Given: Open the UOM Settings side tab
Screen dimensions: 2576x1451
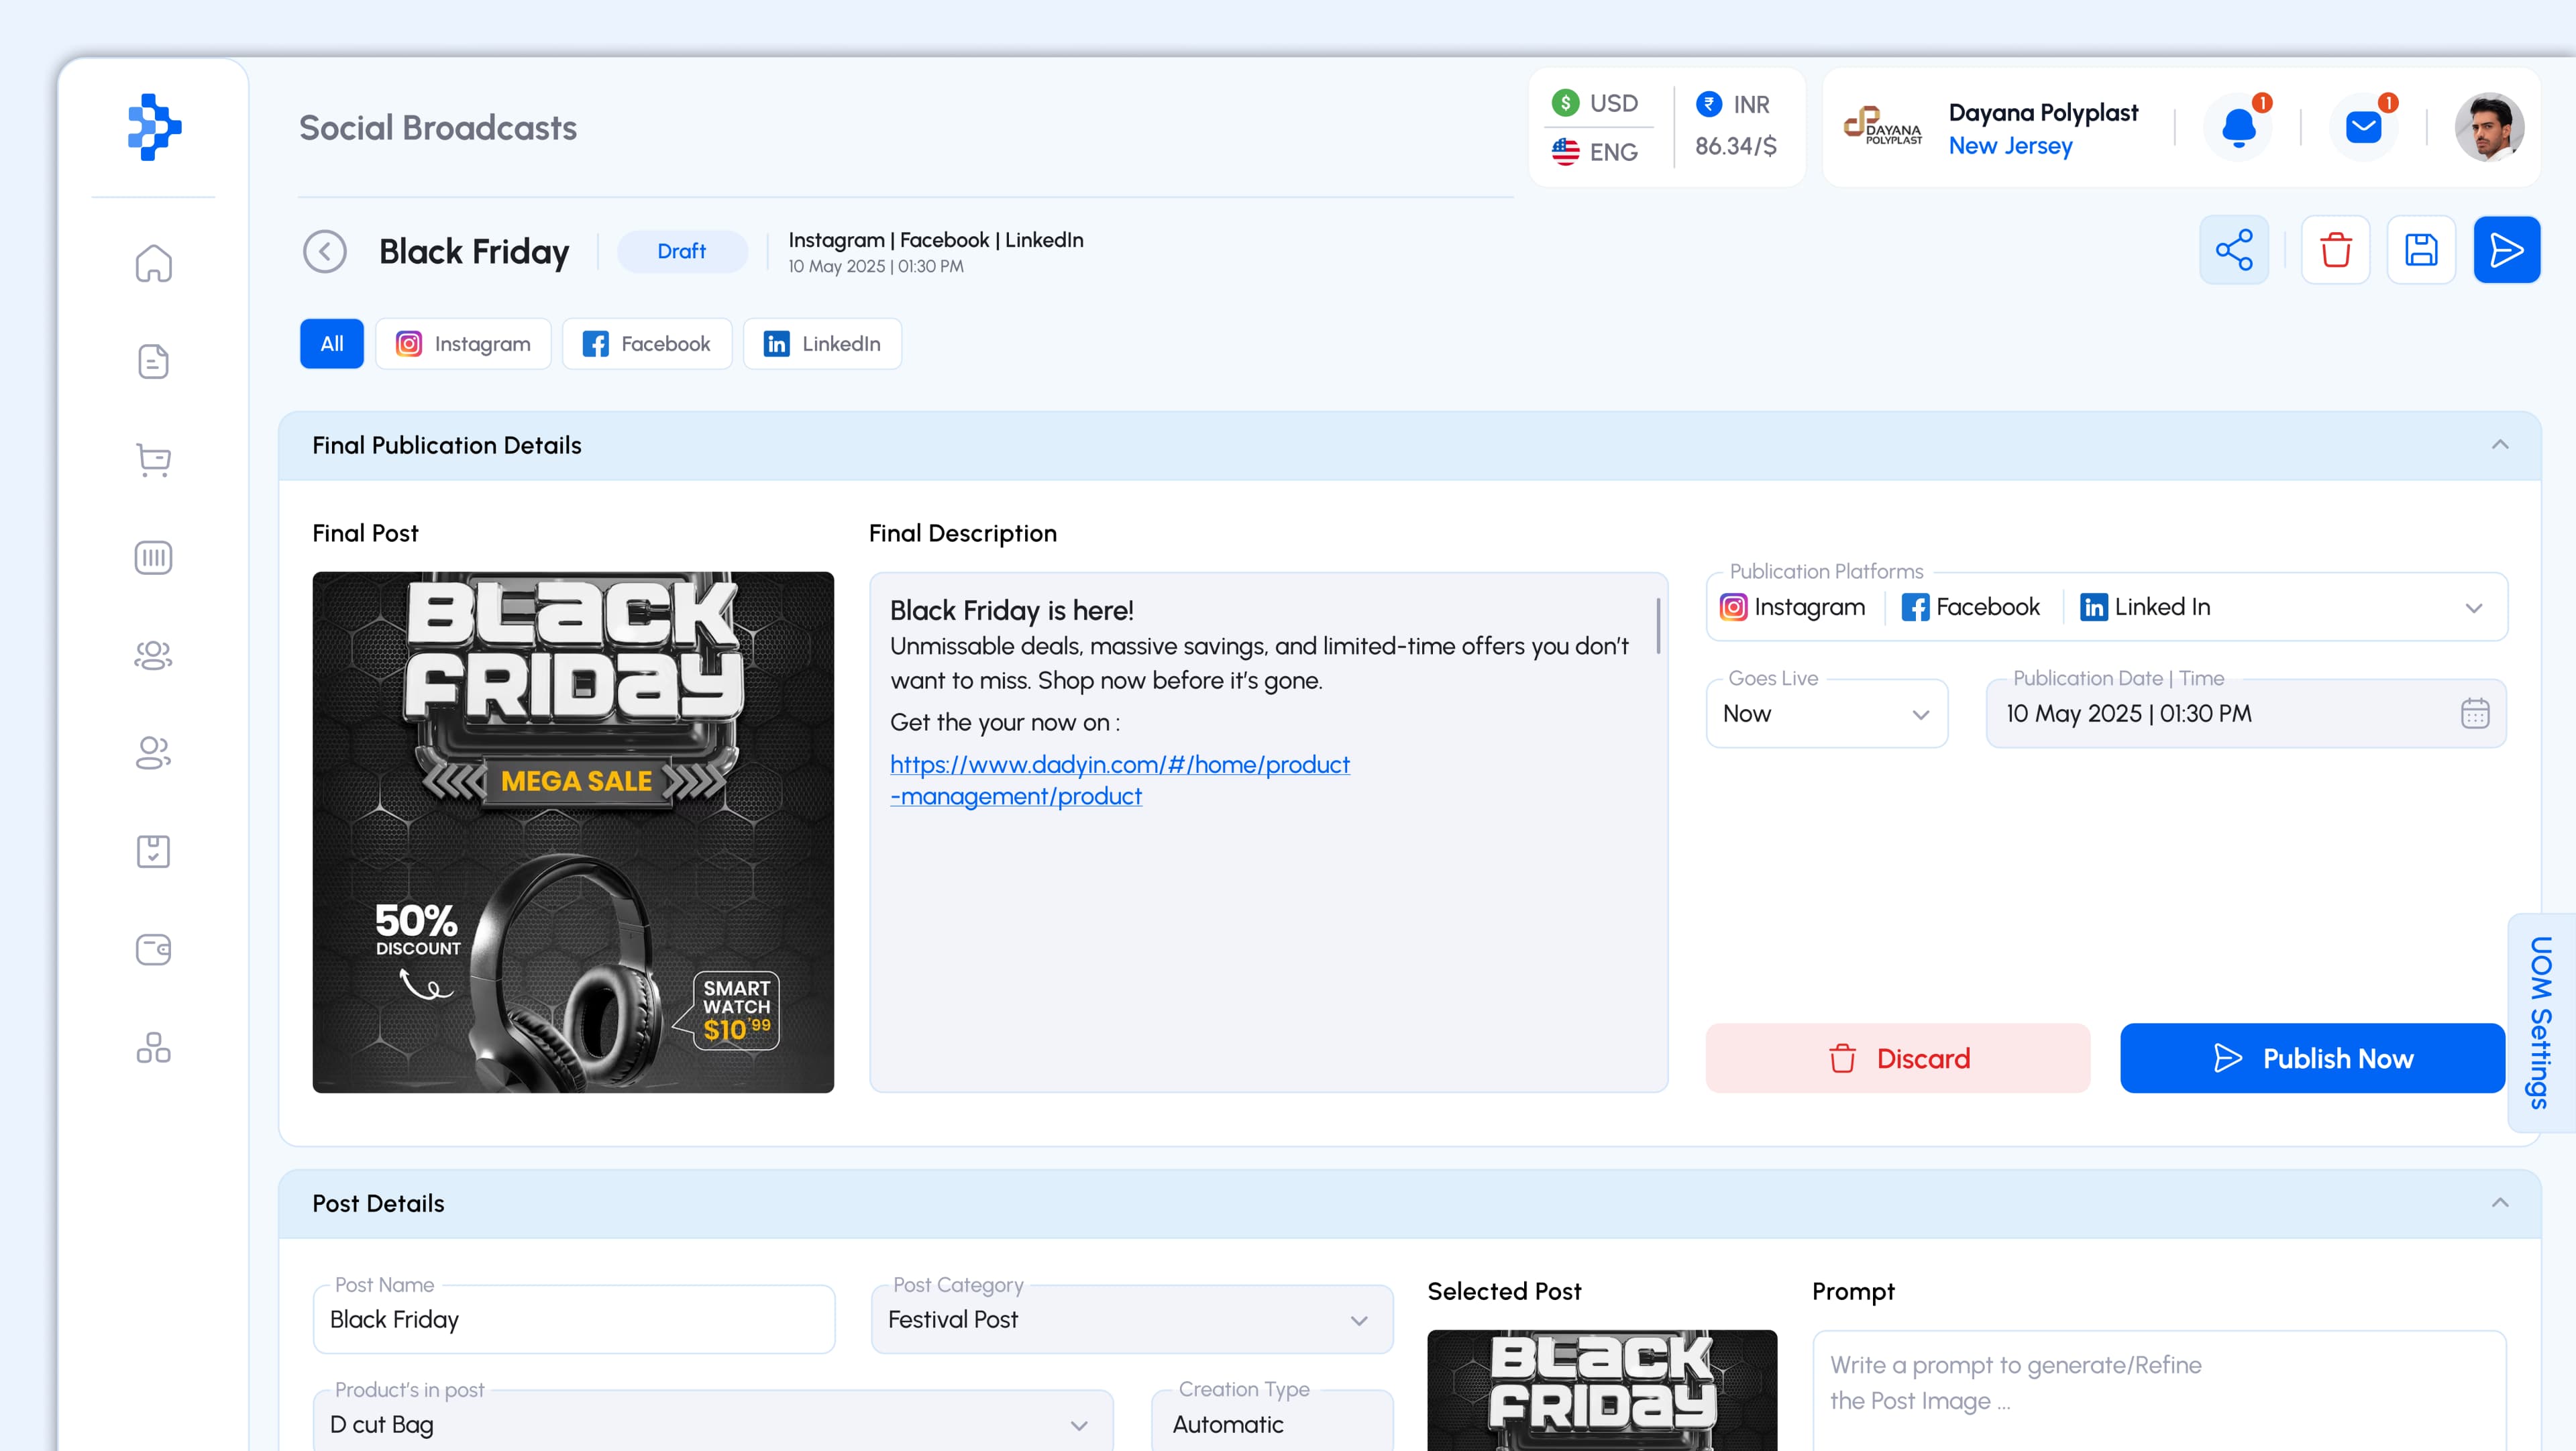Looking at the screenshot, I should click(2541, 1022).
